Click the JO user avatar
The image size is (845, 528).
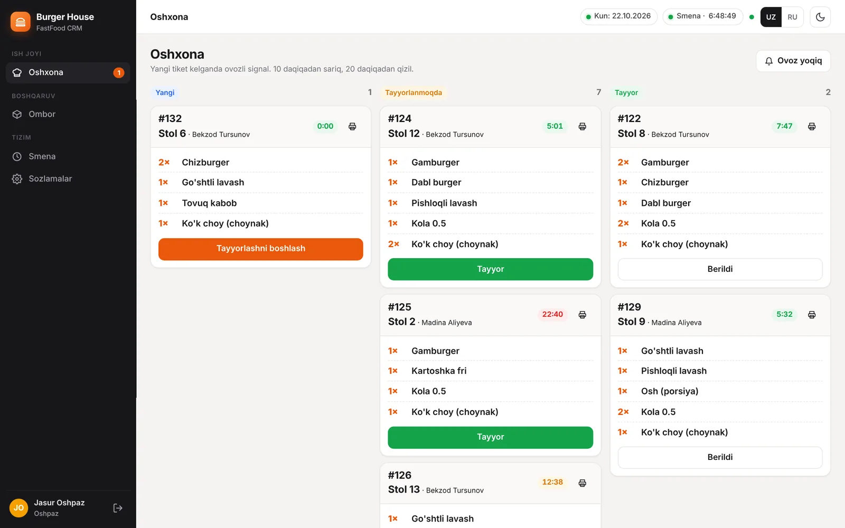pyautogui.click(x=19, y=508)
